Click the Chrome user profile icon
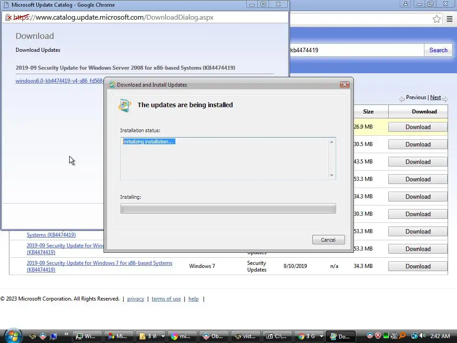 click(405, 4)
